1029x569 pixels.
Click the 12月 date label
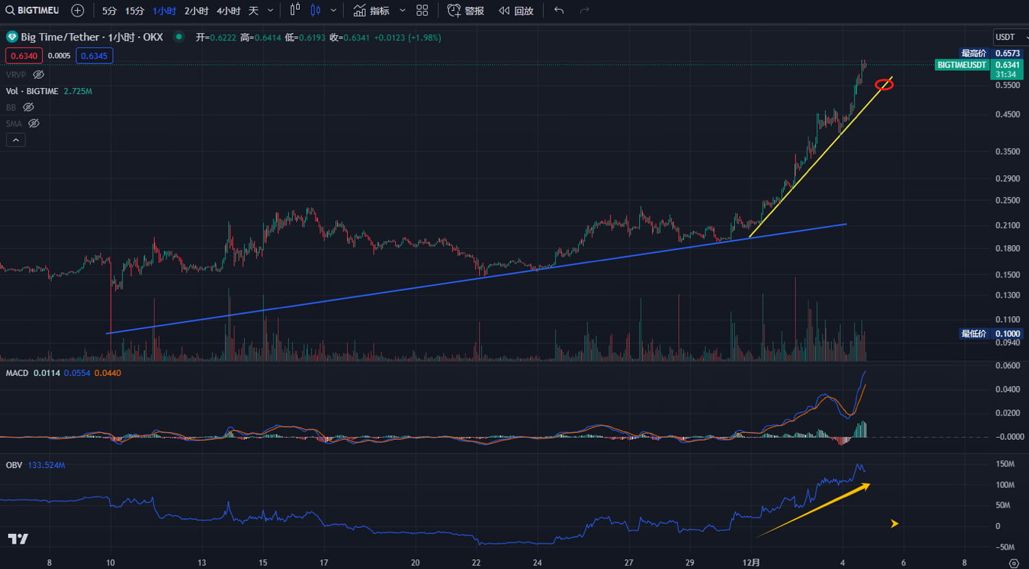[751, 562]
